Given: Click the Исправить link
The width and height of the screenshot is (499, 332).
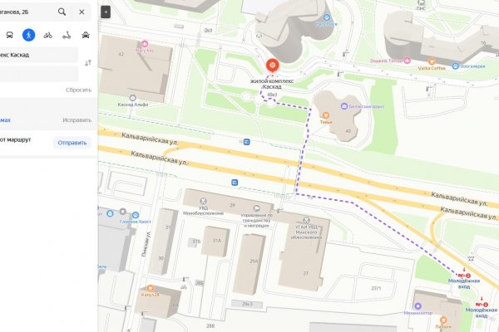Looking at the screenshot, I should 77,120.
